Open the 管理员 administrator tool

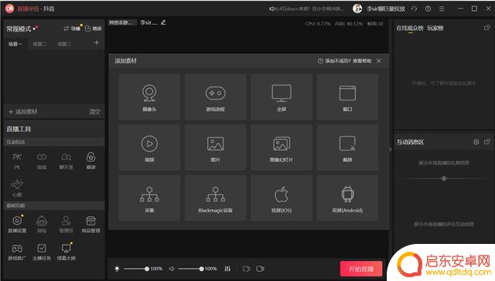pos(67,225)
